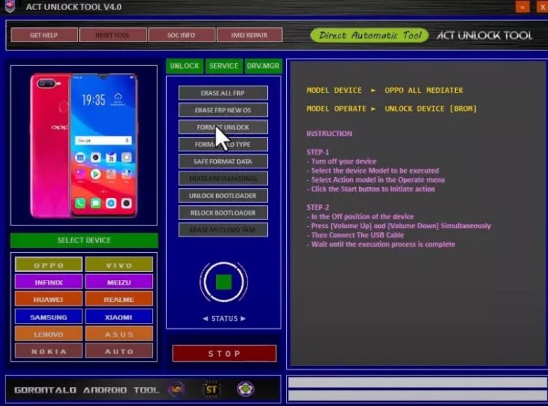Switch to the DRV.MGR tab

[x=263, y=65]
